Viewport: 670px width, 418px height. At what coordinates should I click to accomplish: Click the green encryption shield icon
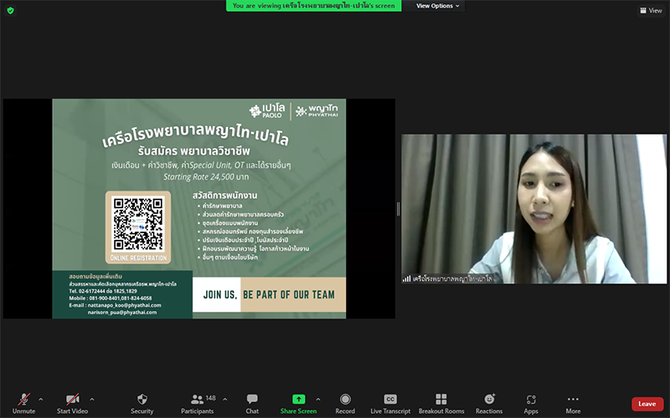(x=11, y=11)
